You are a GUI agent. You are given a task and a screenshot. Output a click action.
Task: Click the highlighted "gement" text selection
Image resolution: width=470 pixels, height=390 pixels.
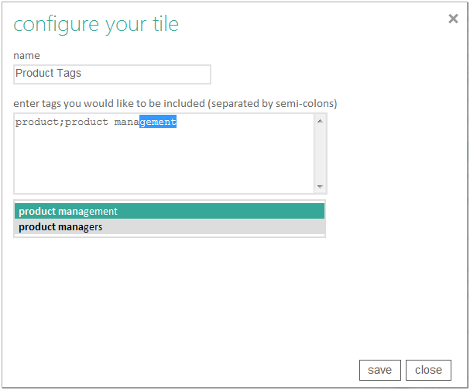(x=158, y=122)
